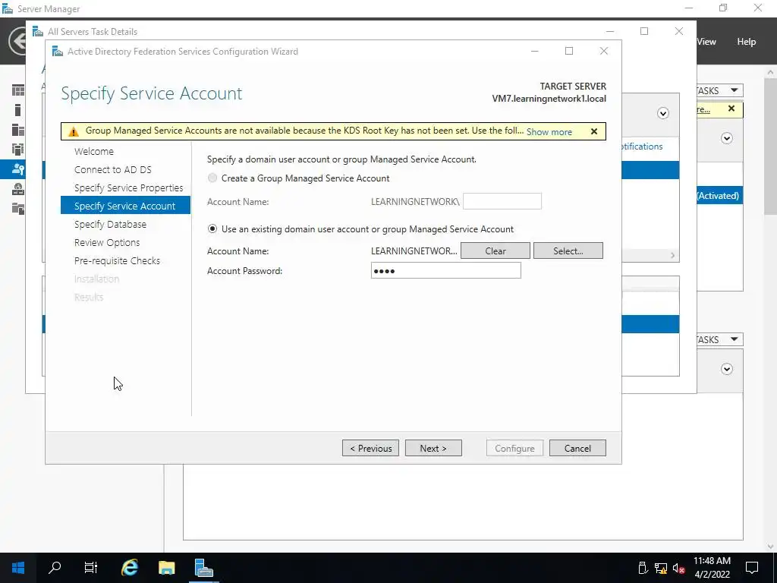Return via the Previous button
777x583 pixels.
coord(370,448)
